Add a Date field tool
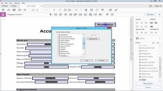Viewport: 163px width, 91px height. point(90,15)
